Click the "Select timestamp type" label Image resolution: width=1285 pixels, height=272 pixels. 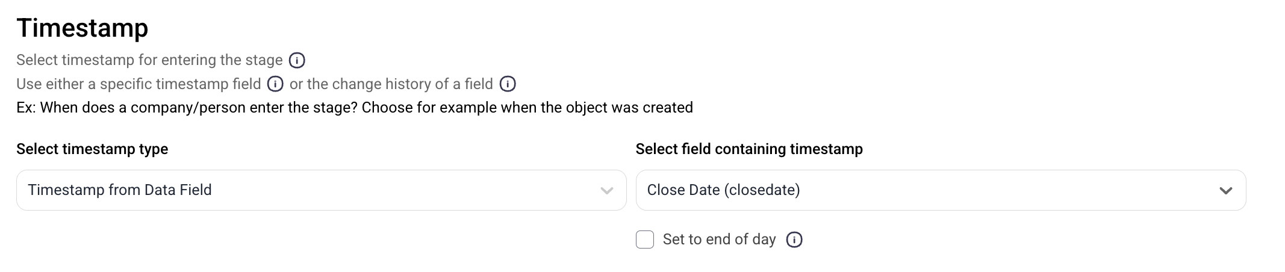coord(92,149)
